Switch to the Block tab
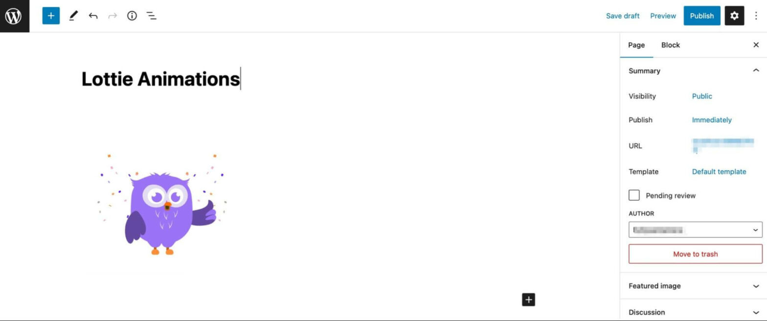767x321 pixels. 670,44
